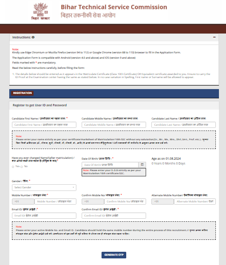Screen dimensions: 226x265
Task: Click the Confirm Email ID field
Action: coord(114,216)
